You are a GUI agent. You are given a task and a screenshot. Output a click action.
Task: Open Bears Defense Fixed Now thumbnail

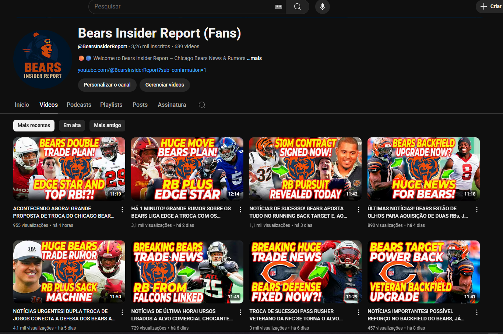306,272
